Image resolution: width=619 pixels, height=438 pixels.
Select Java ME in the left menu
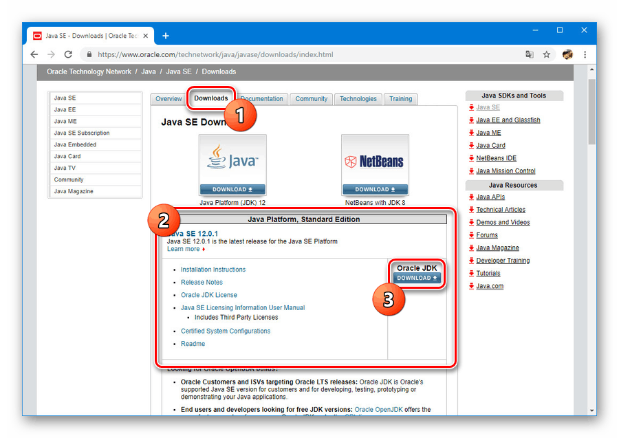(95, 121)
